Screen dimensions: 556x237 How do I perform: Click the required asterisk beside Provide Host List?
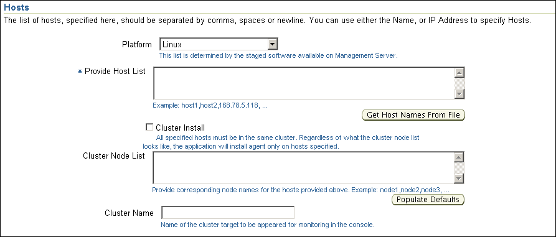80,72
